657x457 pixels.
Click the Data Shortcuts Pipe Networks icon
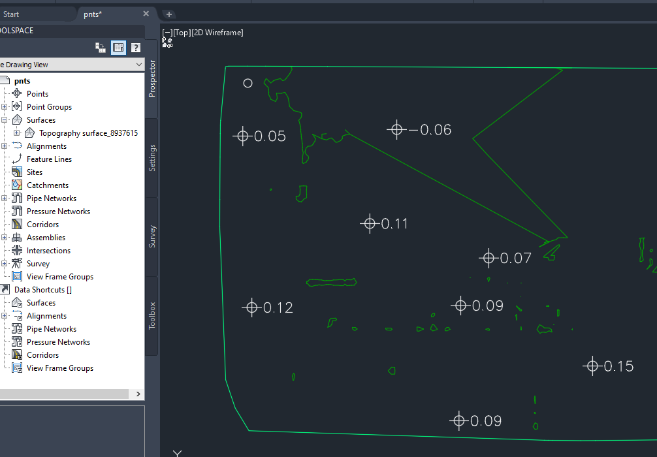coord(17,328)
